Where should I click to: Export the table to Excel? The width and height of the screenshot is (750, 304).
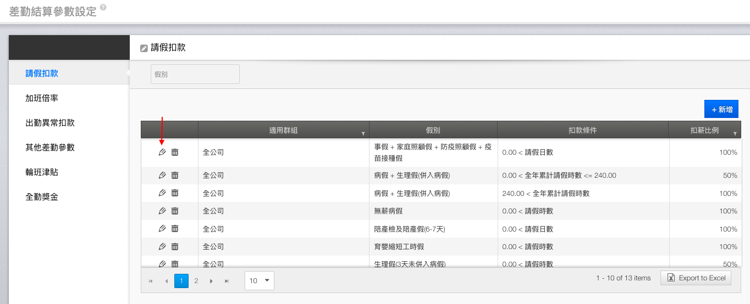pyautogui.click(x=696, y=278)
